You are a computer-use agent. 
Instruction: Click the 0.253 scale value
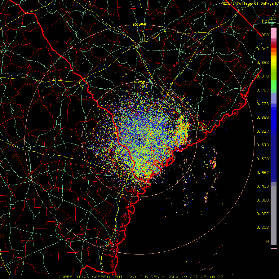263,228
